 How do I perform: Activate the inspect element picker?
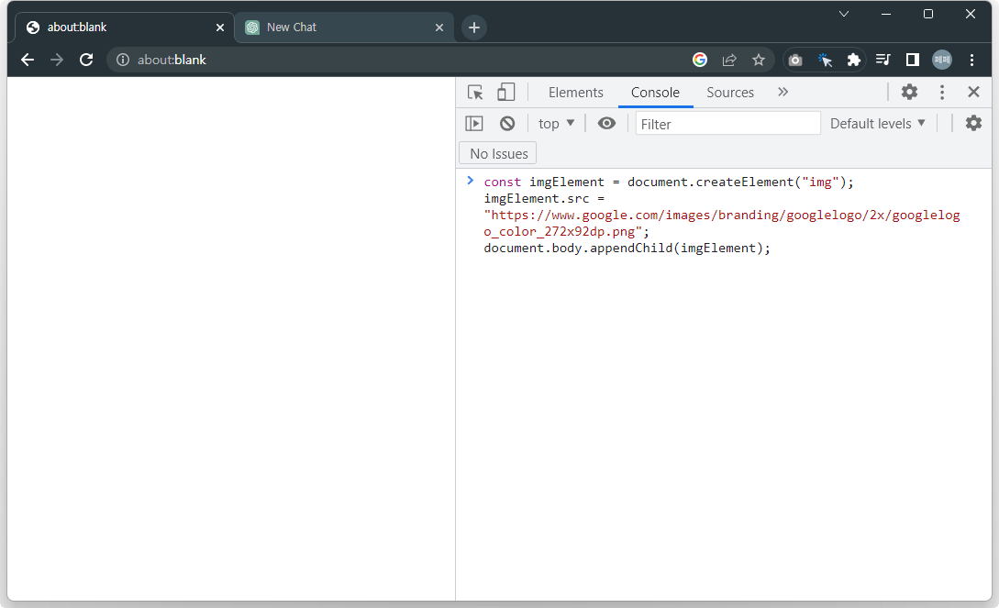pyautogui.click(x=475, y=93)
